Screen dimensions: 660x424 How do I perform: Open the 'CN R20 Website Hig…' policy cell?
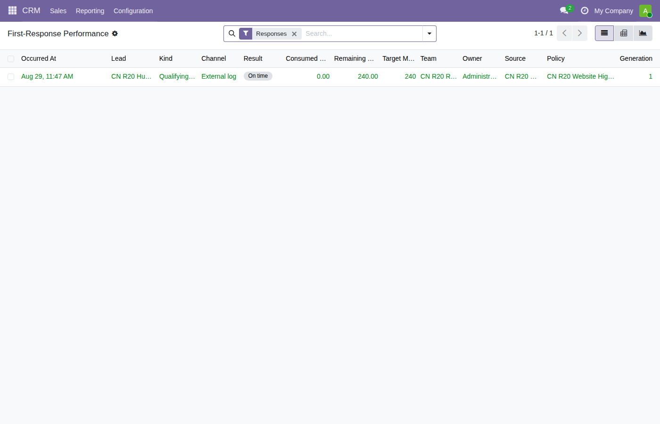580,76
